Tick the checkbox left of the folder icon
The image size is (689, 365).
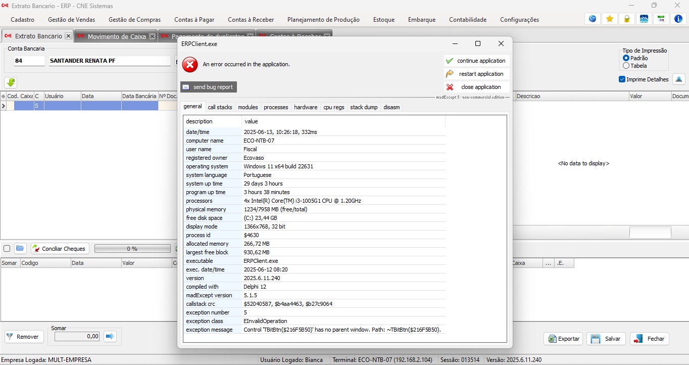click(7, 249)
